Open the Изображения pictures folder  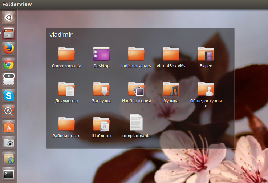click(136, 89)
